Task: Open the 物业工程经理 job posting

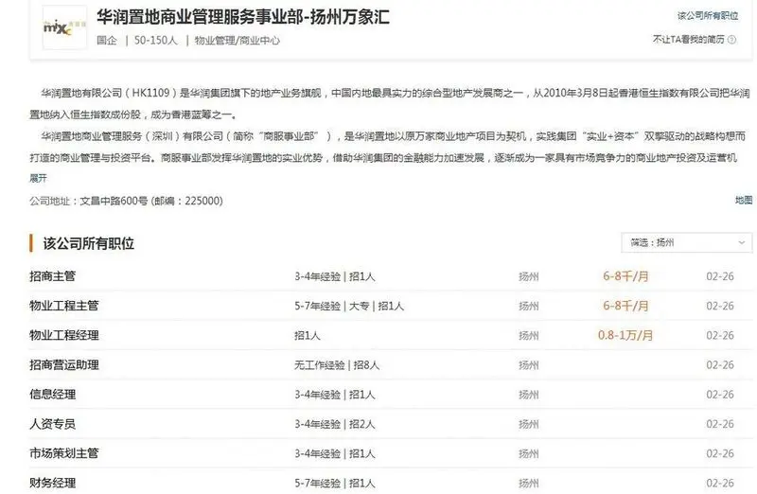Action: [x=64, y=335]
